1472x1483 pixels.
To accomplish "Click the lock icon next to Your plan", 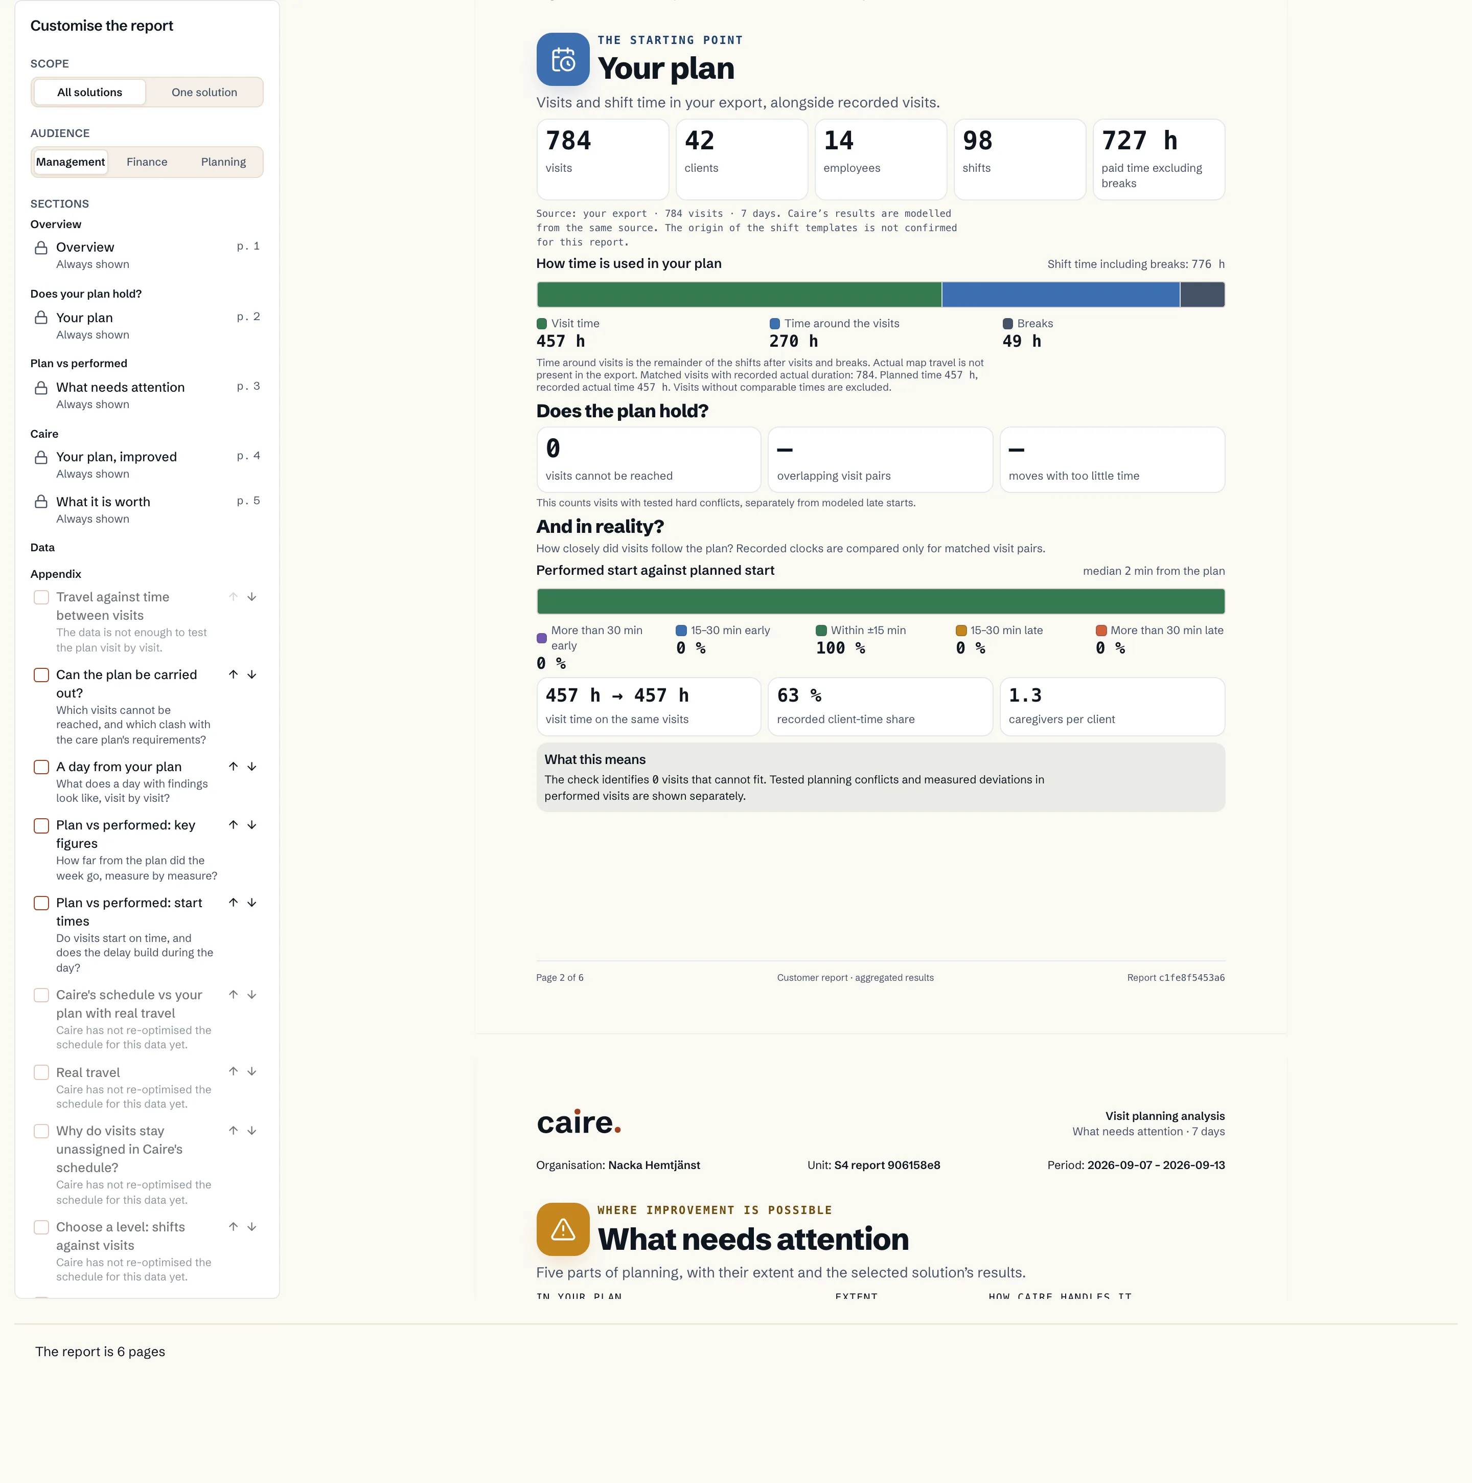I will [41, 318].
